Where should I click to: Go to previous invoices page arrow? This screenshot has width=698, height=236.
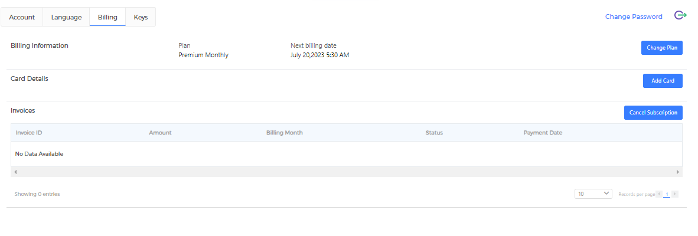tap(659, 194)
